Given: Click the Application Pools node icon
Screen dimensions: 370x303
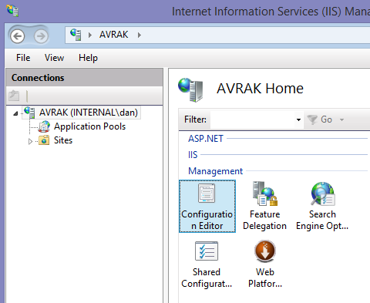Looking at the screenshot, I should [44, 126].
